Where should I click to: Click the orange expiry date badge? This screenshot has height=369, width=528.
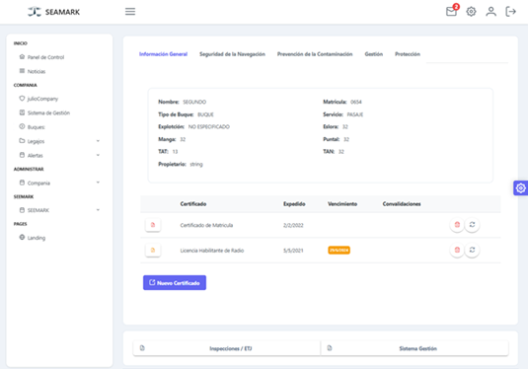(339, 251)
